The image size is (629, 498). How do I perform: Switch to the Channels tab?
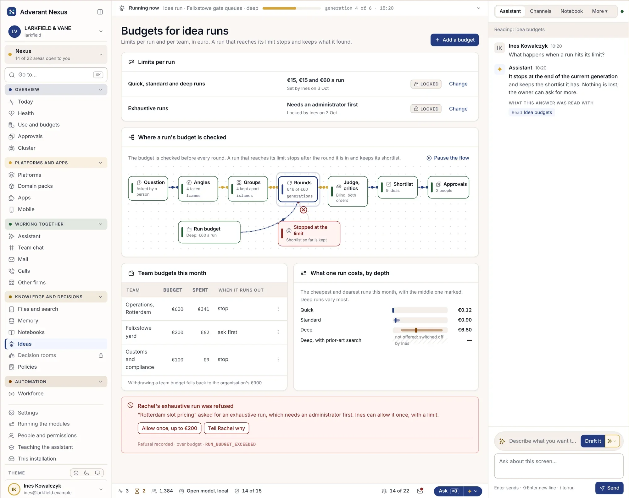[540, 11]
